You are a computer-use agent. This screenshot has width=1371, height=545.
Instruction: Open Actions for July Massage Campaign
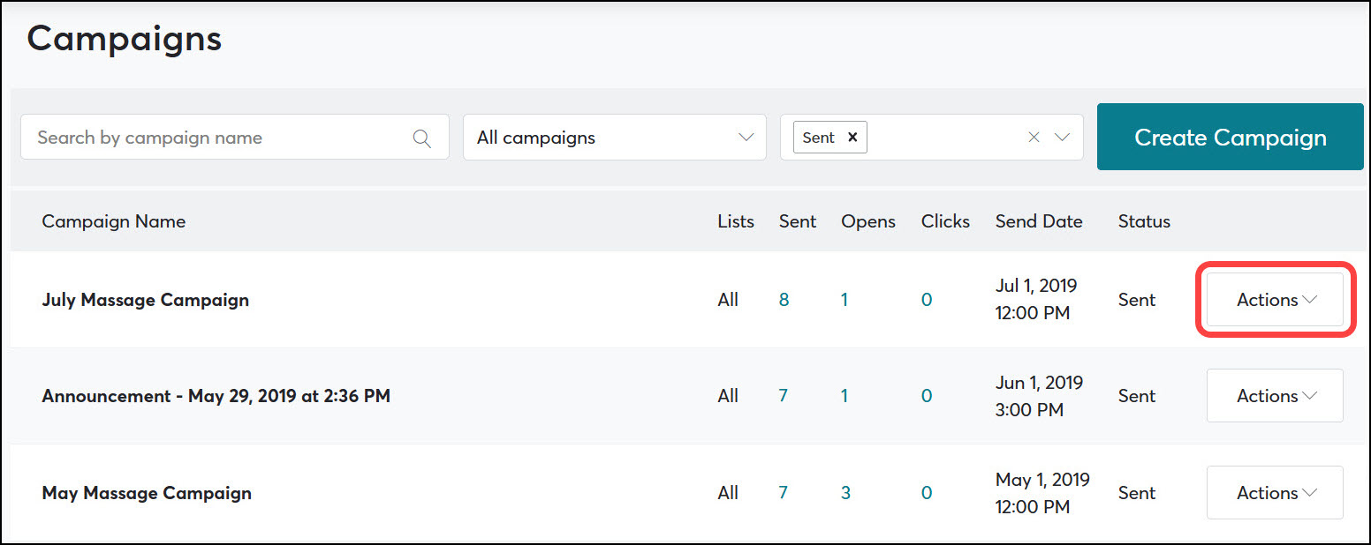coord(1273,300)
